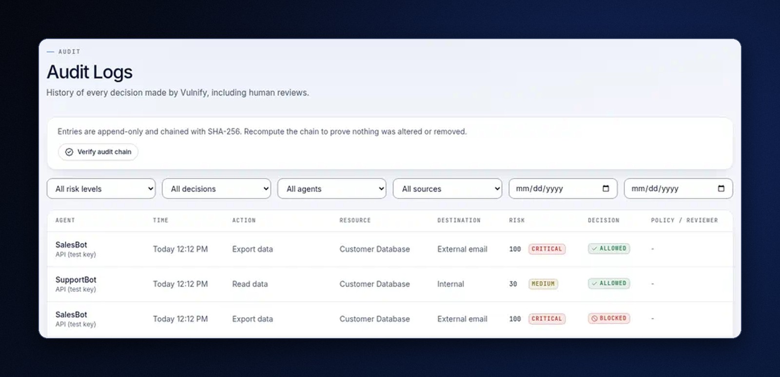
Task: Open calendar picker icon of first date field
Action: click(x=606, y=189)
